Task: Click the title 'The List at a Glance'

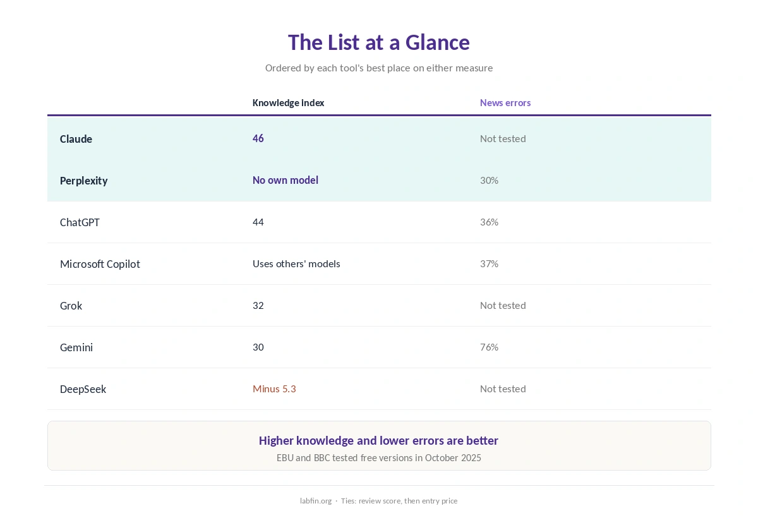Action: click(x=379, y=42)
